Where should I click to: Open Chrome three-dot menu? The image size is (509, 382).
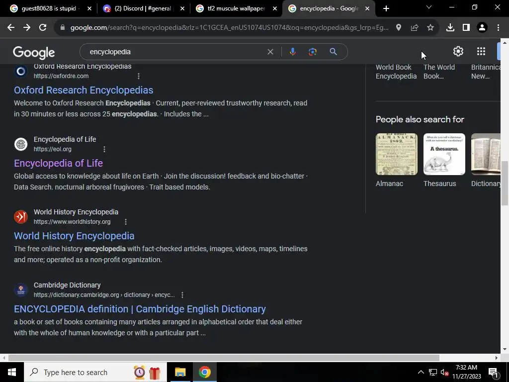point(498,28)
